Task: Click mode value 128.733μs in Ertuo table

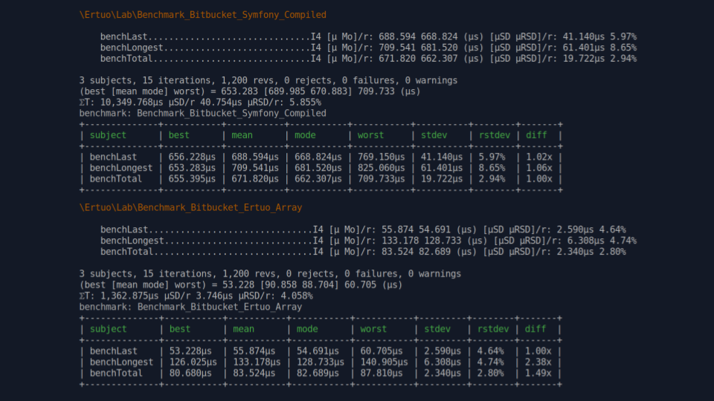Action: 321,362
